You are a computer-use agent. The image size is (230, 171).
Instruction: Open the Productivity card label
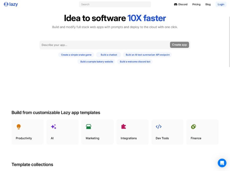tap(24, 138)
